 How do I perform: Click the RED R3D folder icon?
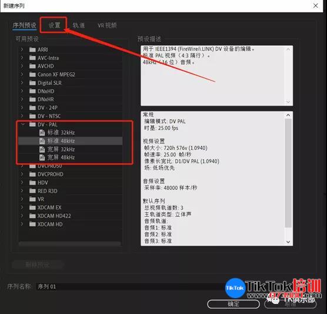pyautogui.click(x=32, y=191)
